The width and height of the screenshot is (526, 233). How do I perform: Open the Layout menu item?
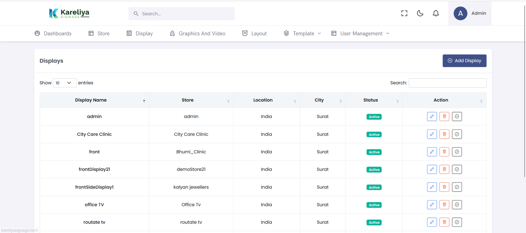pyautogui.click(x=254, y=34)
